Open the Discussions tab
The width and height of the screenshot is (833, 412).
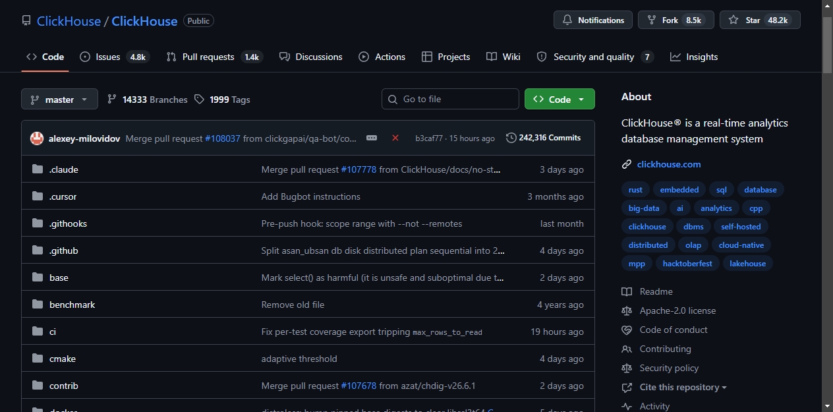coord(311,57)
